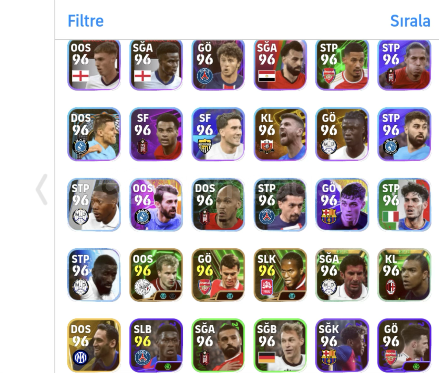
Task: Click the left arrow chevron
Action: 42,190
